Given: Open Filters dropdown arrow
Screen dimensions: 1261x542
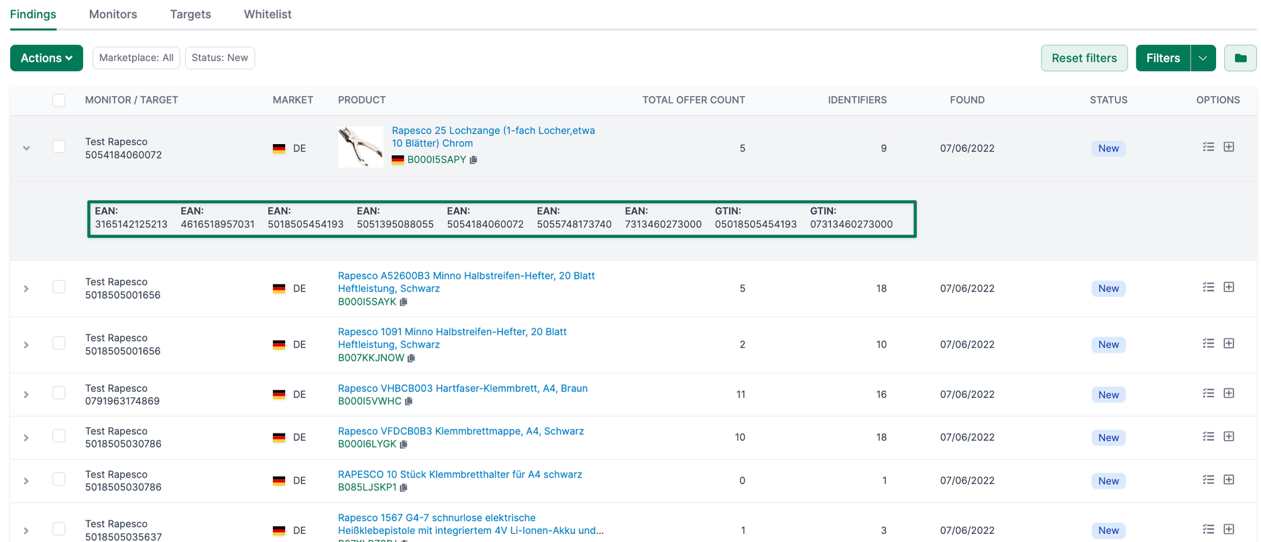Looking at the screenshot, I should [1203, 58].
